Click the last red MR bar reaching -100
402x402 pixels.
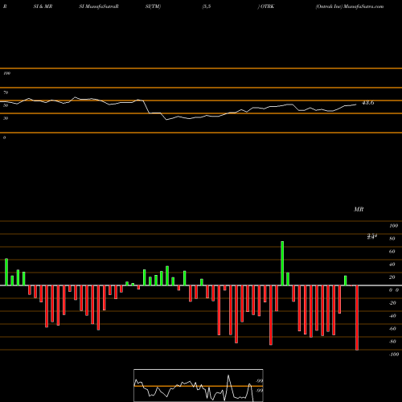357,318
